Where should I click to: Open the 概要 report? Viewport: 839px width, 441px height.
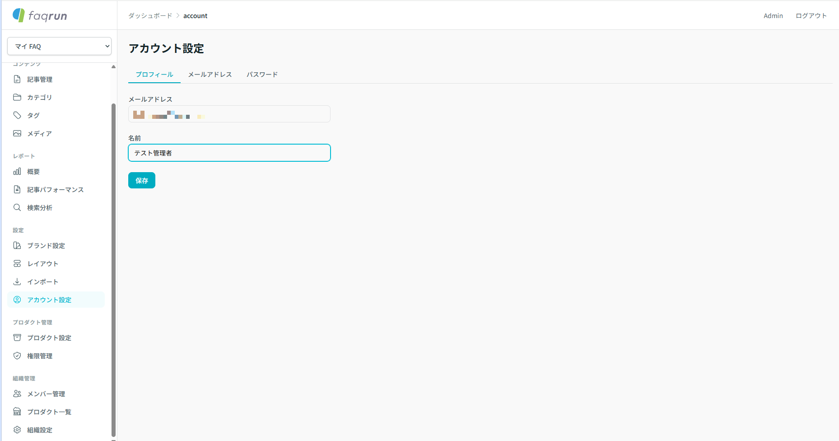(56, 171)
